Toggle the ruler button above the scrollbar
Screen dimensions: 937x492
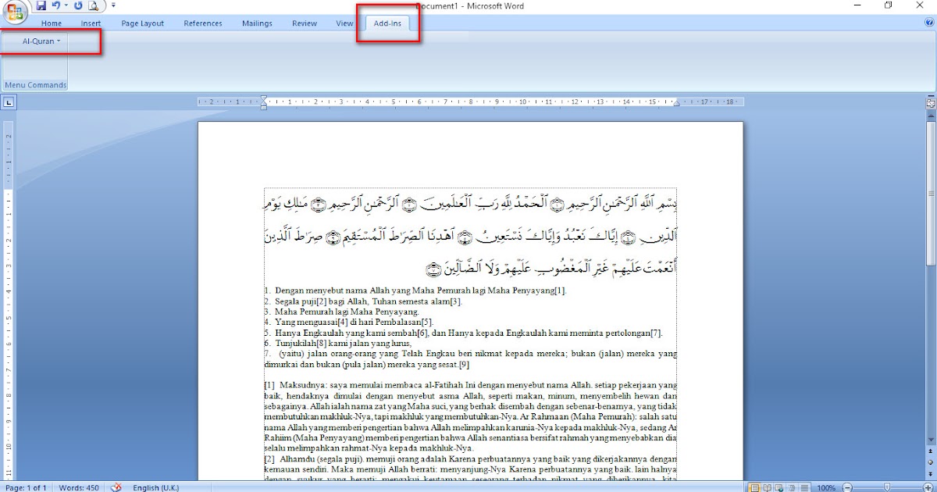pyautogui.click(x=930, y=102)
